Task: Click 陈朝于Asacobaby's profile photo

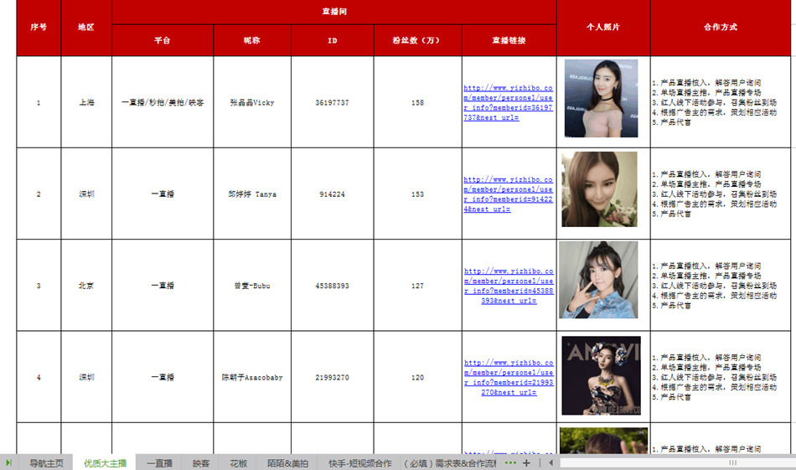Action: [601, 375]
